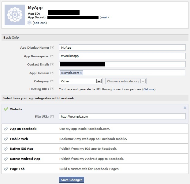Click 'Bookmark my web app on Facebook mobile.' text

click(93, 139)
